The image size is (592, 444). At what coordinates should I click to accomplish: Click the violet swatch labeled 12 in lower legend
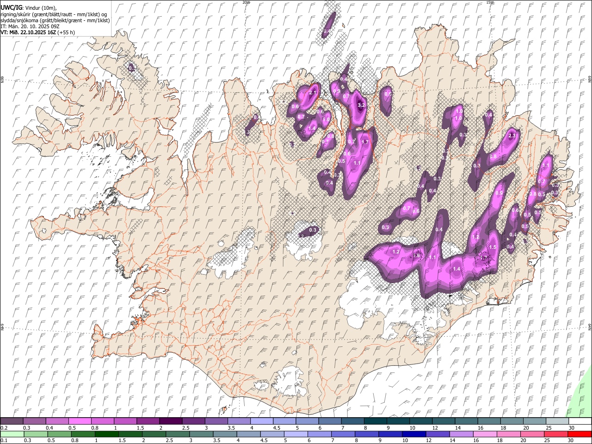click(x=437, y=434)
